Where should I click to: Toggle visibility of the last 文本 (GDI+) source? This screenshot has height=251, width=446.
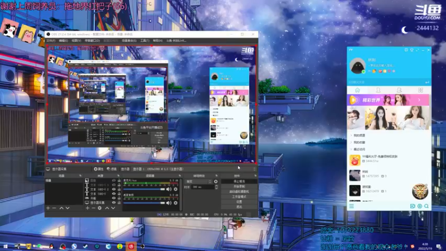click(114, 194)
